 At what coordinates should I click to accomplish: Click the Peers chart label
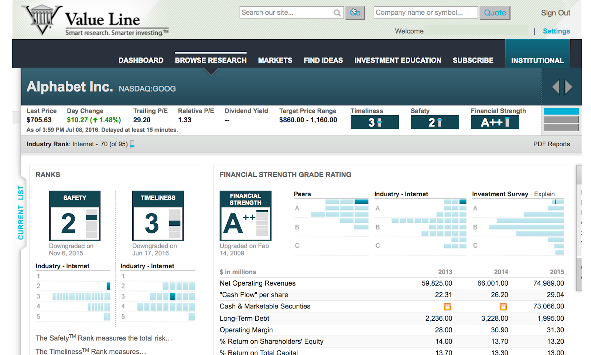pyautogui.click(x=302, y=194)
